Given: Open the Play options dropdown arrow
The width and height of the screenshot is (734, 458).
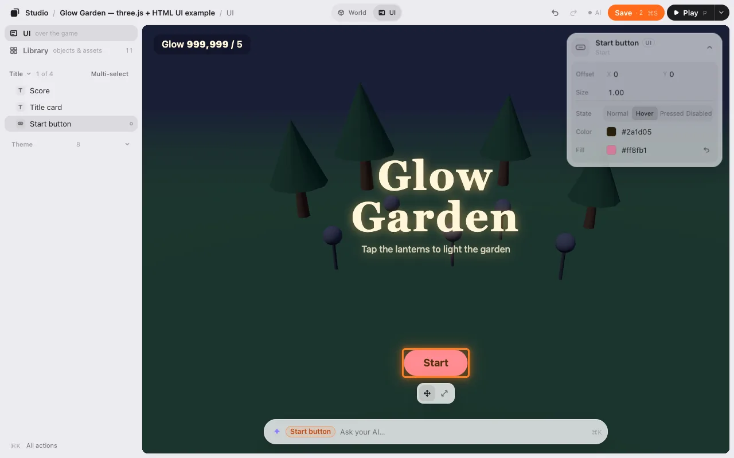Looking at the screenshot, I should pos(721,13).
